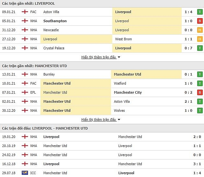
Task: Click England flag on 19.12.20 Crystal Palace row
Action: [x=25, y=48]
